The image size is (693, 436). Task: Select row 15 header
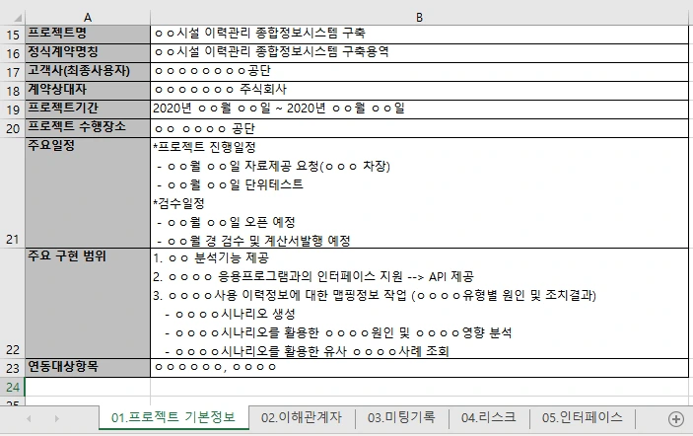coord(13,35)
